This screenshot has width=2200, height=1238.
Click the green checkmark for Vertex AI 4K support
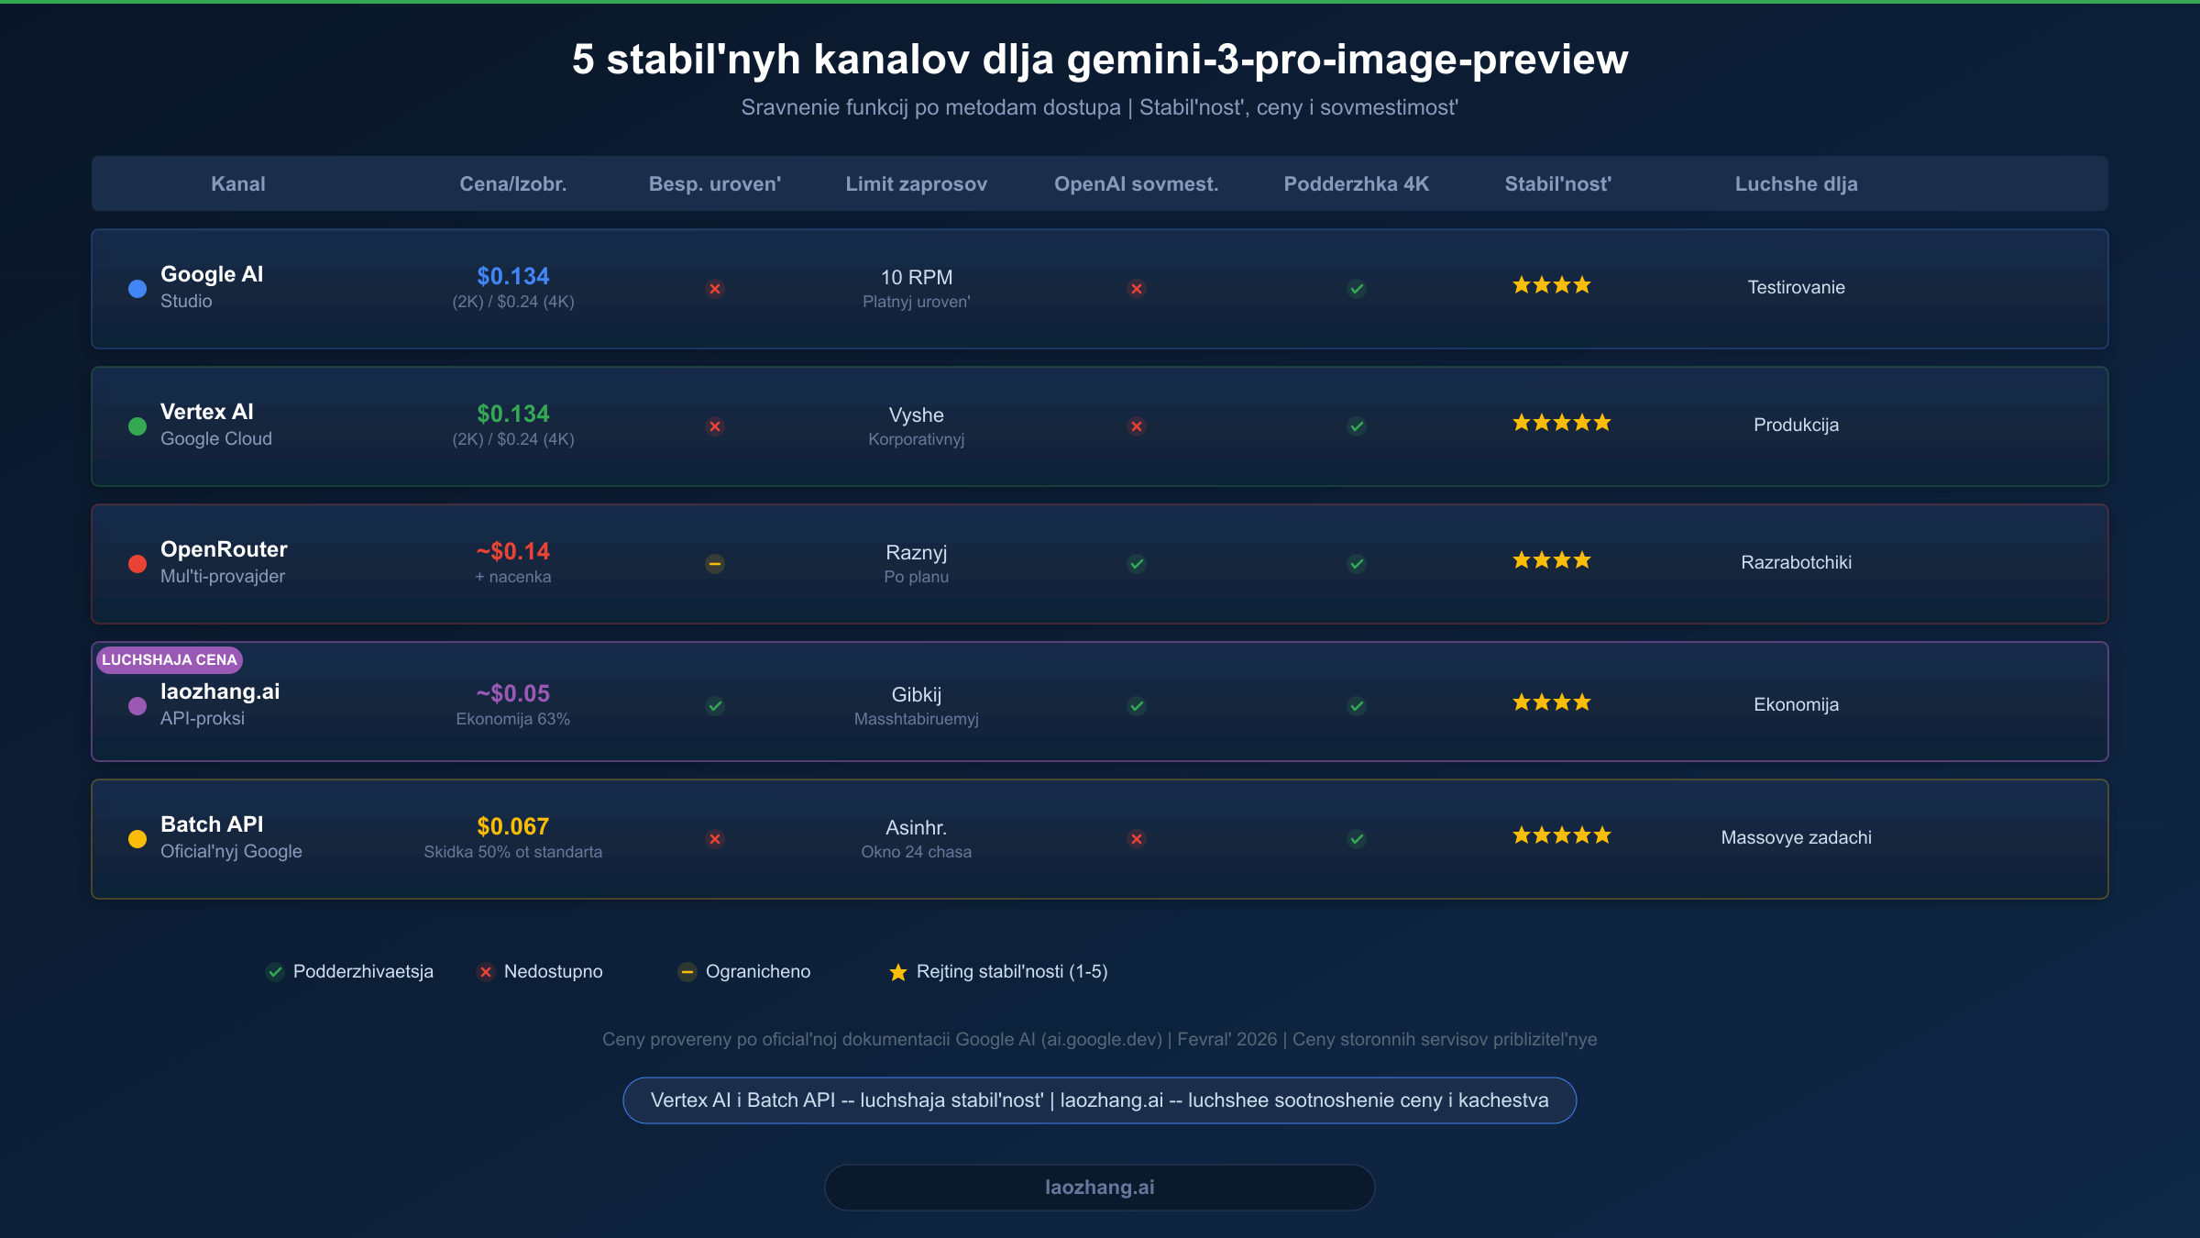coord(1356,426)
